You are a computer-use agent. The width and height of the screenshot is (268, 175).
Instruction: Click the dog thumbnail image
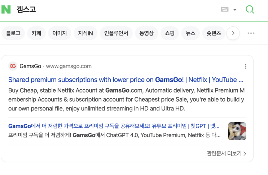[x=237, y=131]
